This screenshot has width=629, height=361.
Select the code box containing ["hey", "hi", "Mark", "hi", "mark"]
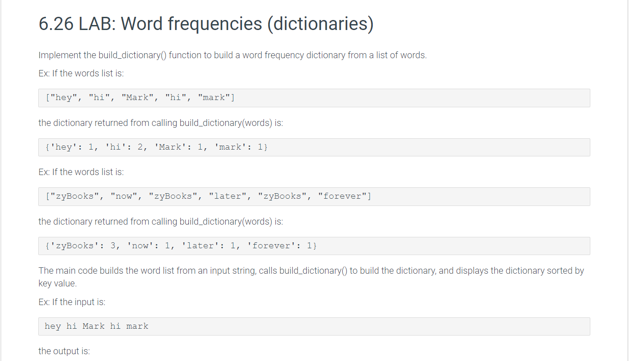click(x=314, y=97)
